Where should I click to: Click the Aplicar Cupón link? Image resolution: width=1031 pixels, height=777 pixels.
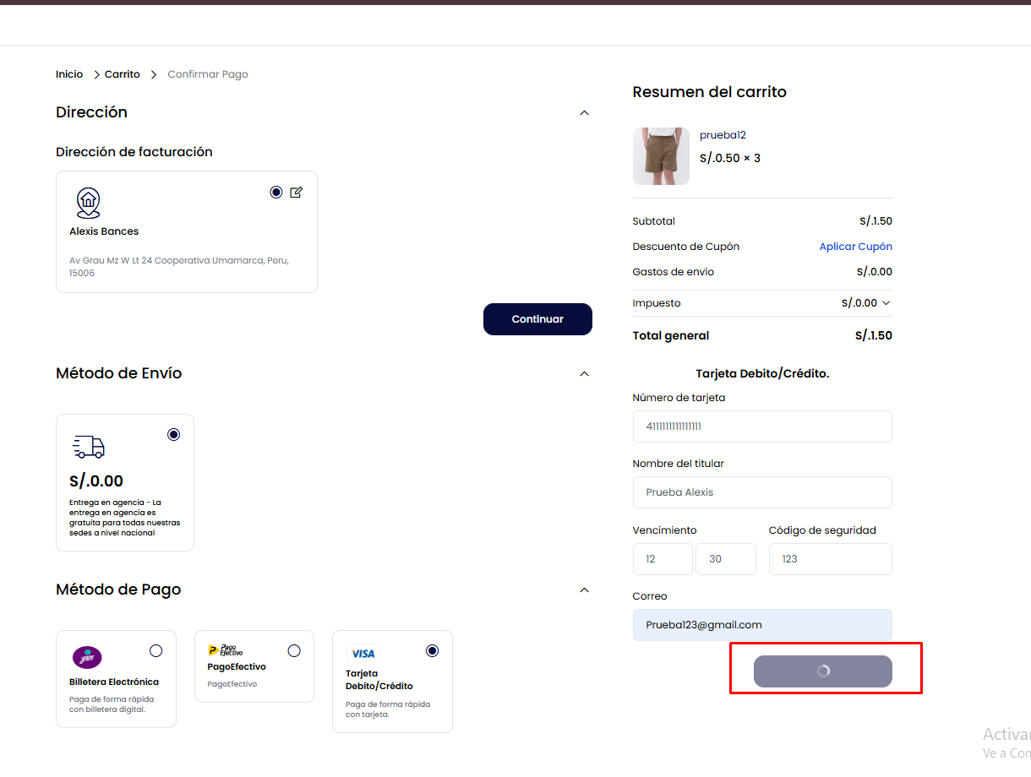click(855, 247)
